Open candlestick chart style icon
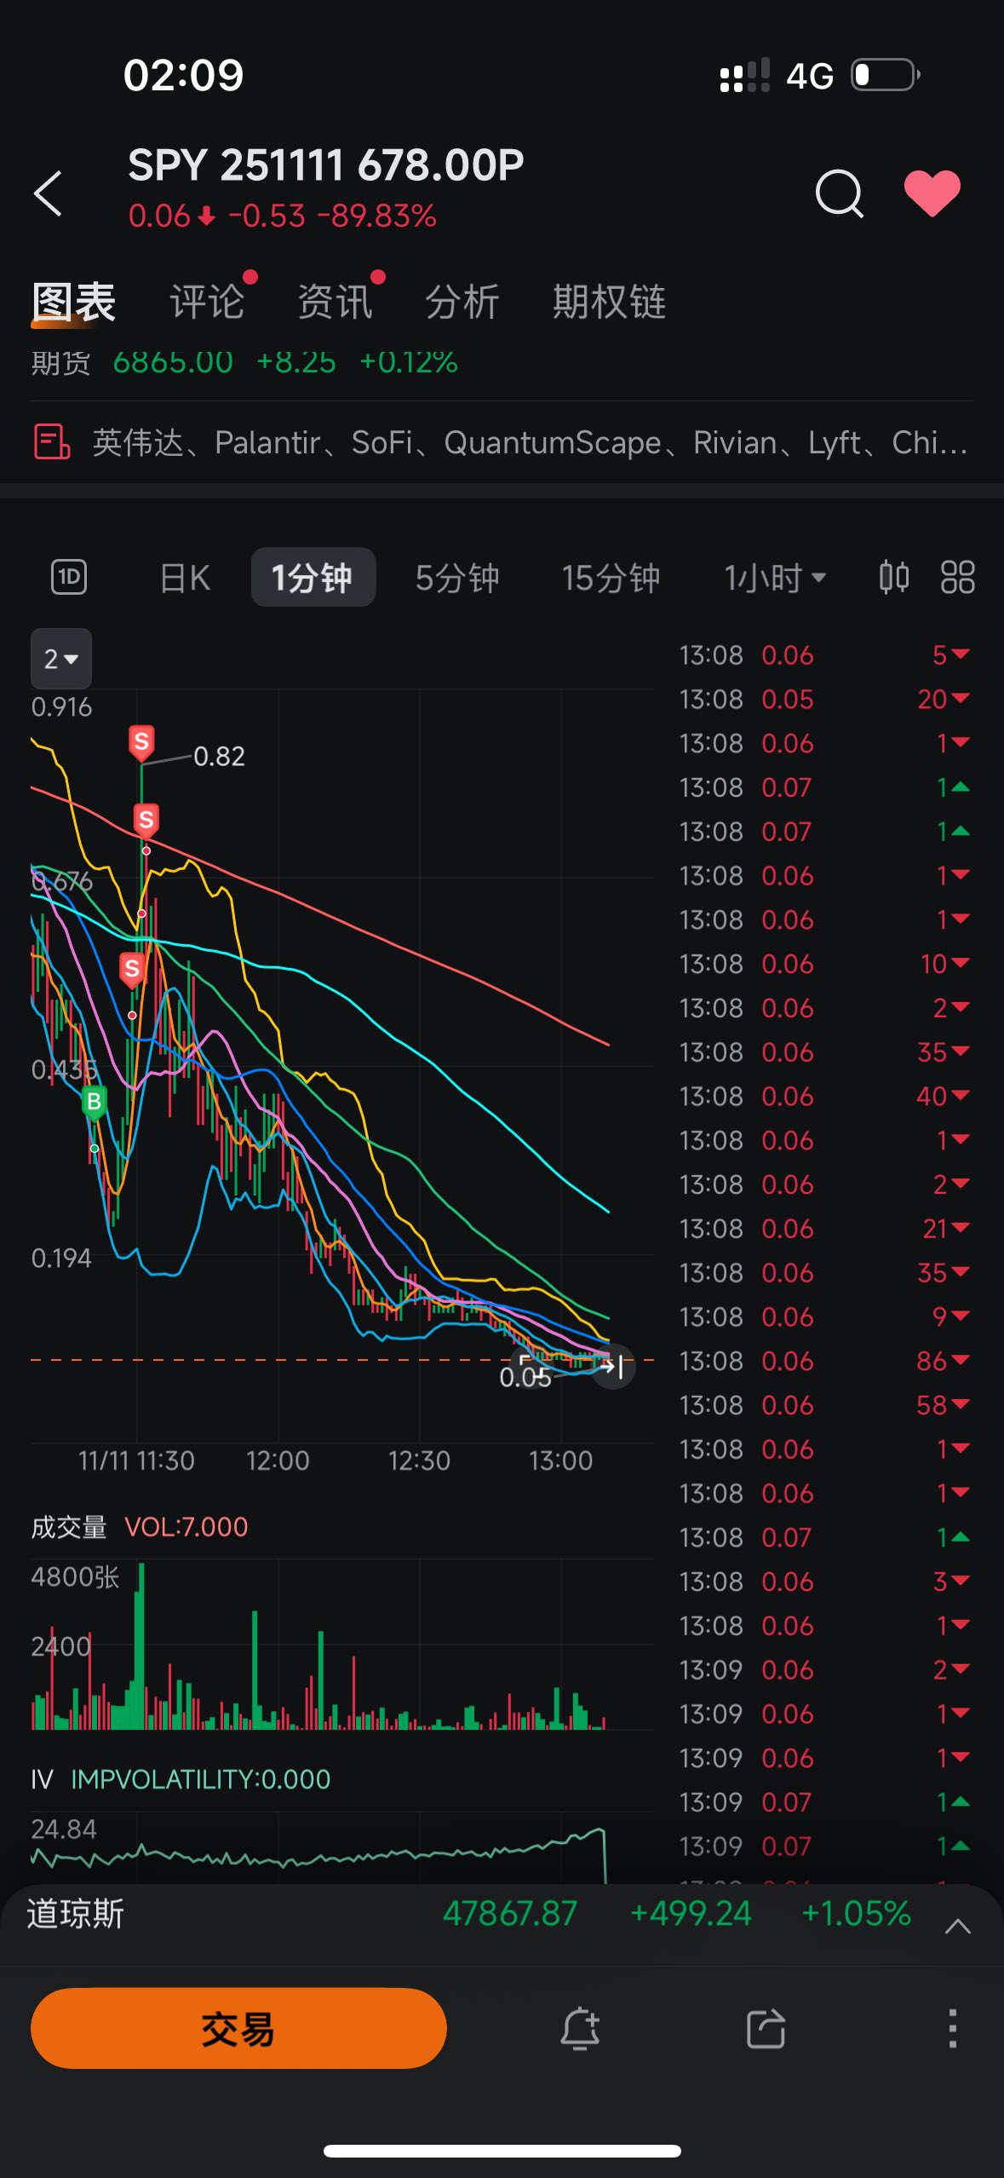 pyautogui.click(x=893, y=577)
